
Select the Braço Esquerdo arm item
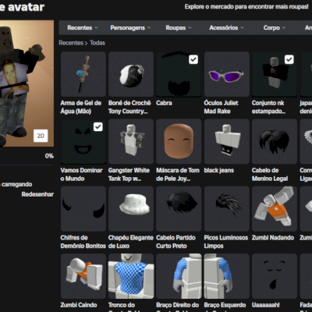(227, 276)
